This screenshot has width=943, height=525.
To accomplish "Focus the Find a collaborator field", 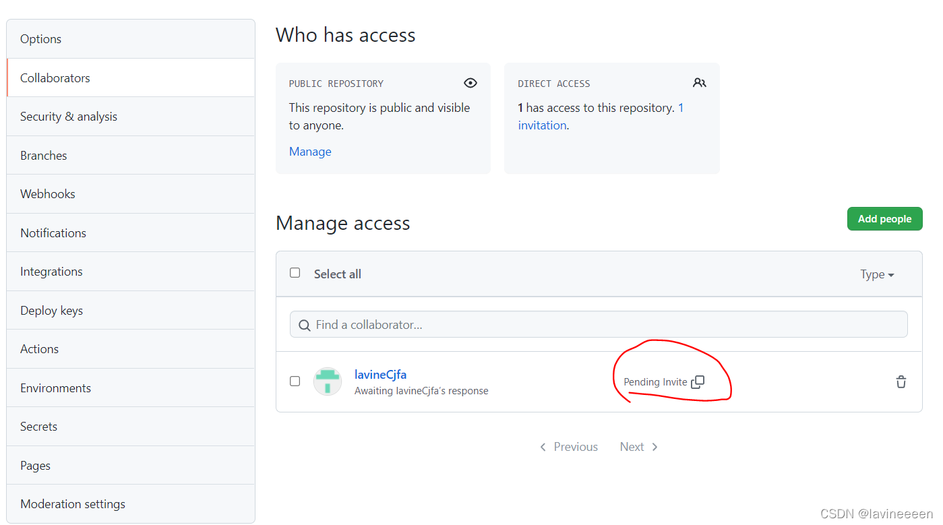I will pos(599,324).
